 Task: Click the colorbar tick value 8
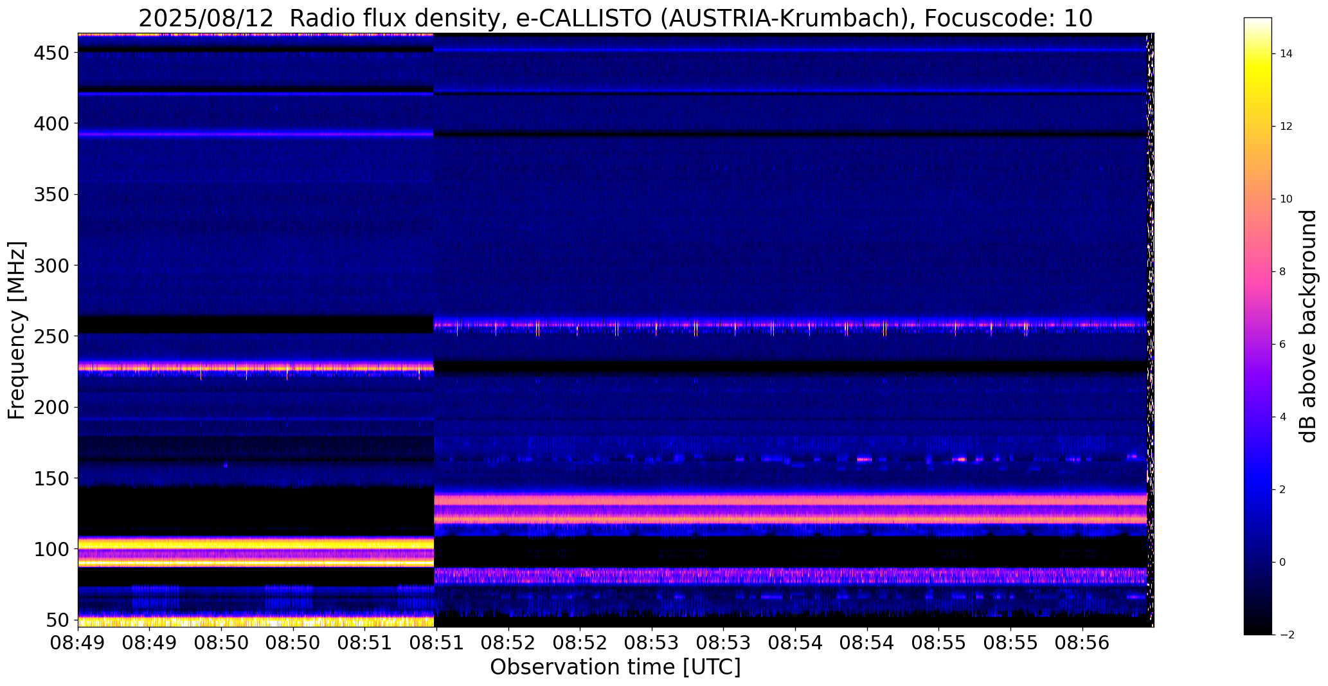[x=1283, y=272]
